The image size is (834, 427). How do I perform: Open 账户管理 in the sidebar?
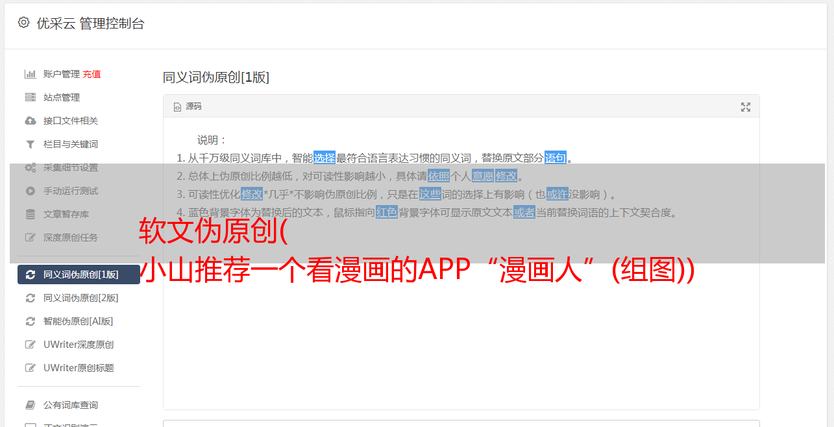pos(62,74)
